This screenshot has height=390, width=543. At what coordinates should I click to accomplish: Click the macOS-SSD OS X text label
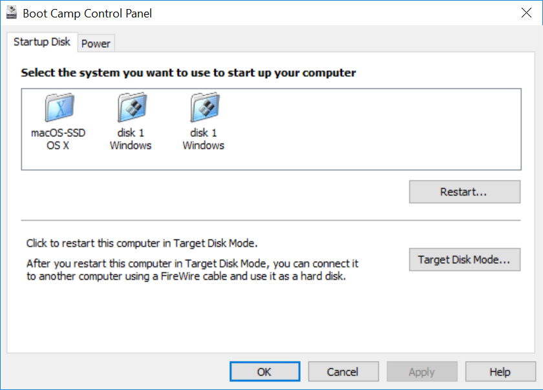[58, 139]
